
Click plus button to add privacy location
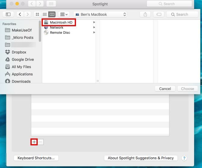pyautogui.click(x=34, y=142)
